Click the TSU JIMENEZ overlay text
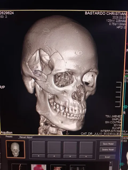 coord(113,117)
